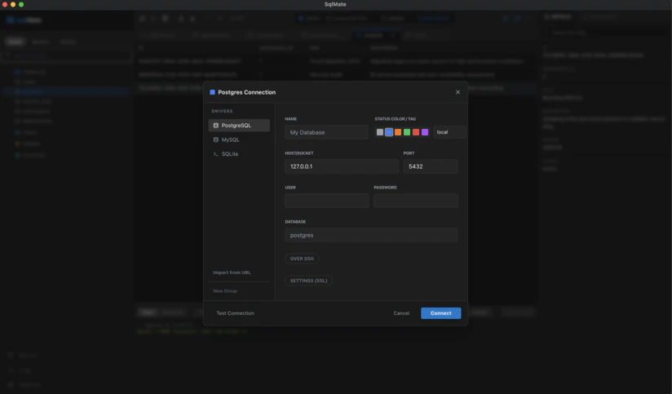Image resolution: width=672 pixels, height=394 pixels.
Task: Expand the Over SSH options
Action: tap(302, 259)
